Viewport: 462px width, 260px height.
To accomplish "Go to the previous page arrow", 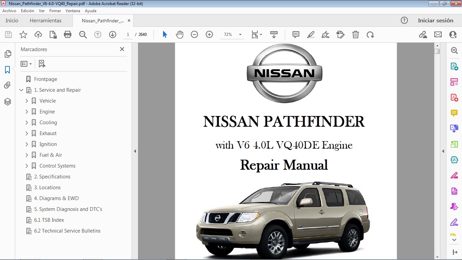I will click(98, 35).
